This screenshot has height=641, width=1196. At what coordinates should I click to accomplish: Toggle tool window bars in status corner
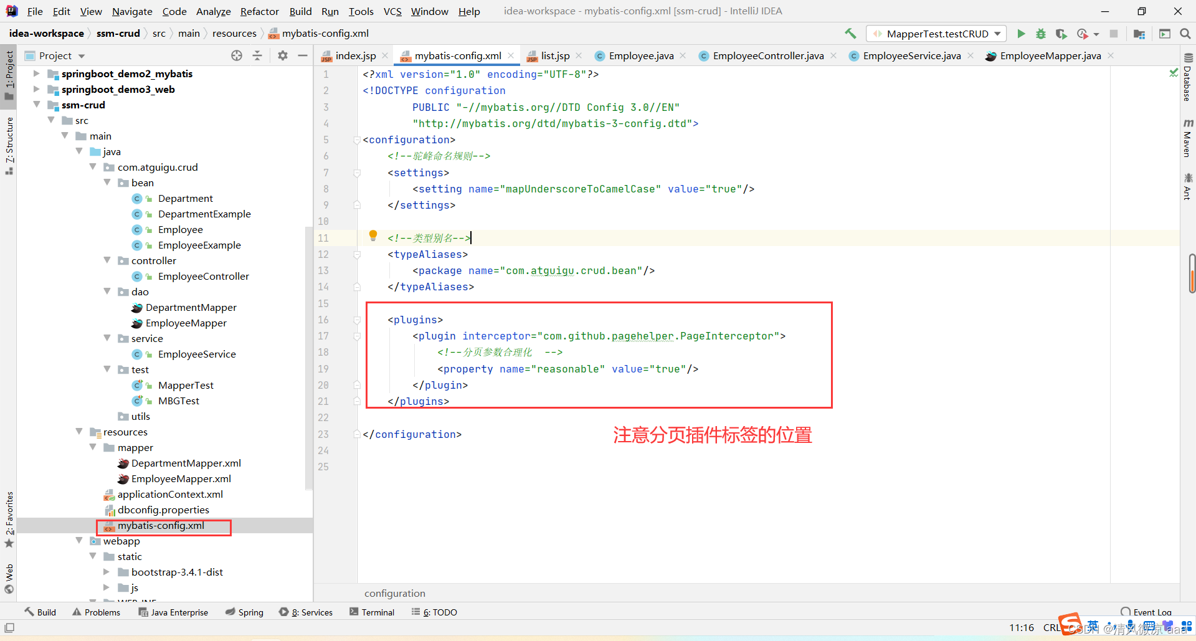tap(9, 628)
